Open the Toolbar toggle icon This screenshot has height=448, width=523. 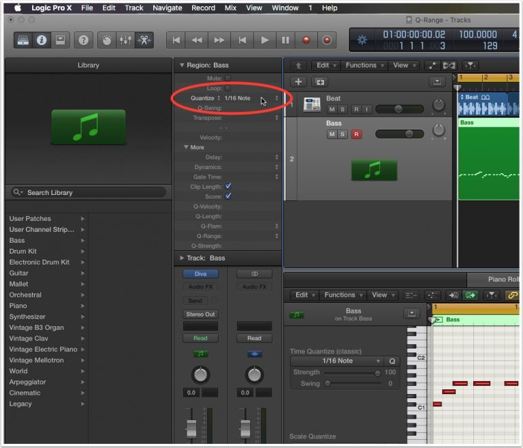point(61,40)
